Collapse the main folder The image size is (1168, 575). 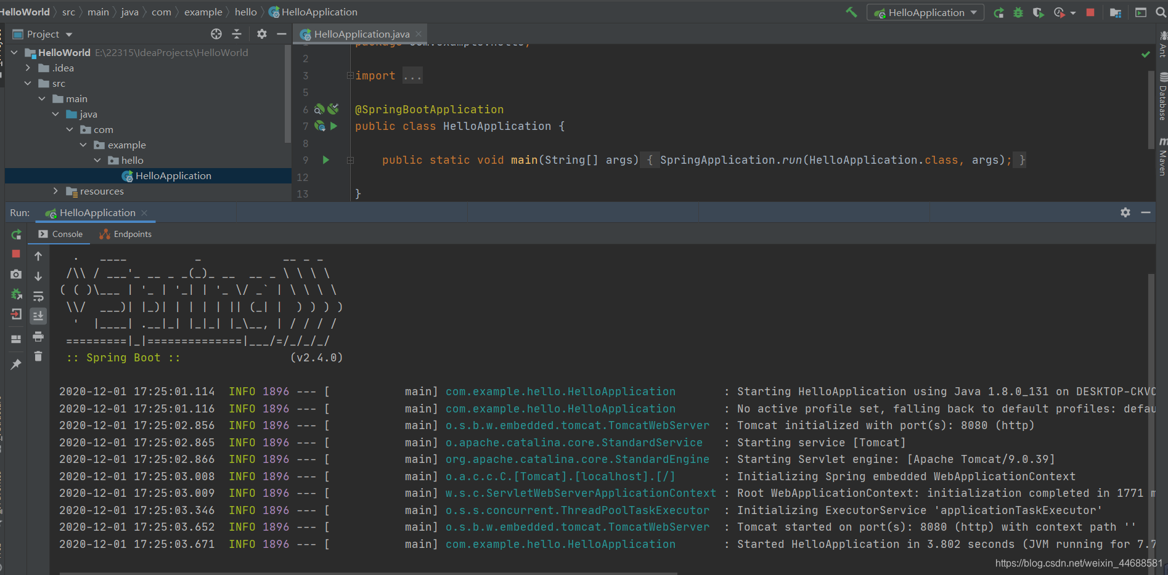pyautogui.click(x=42, y=99)
